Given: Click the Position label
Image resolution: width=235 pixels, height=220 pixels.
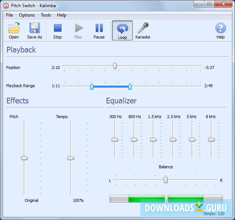Looking at the screenshot, I should pyautogui.click(x=13, y=68).
